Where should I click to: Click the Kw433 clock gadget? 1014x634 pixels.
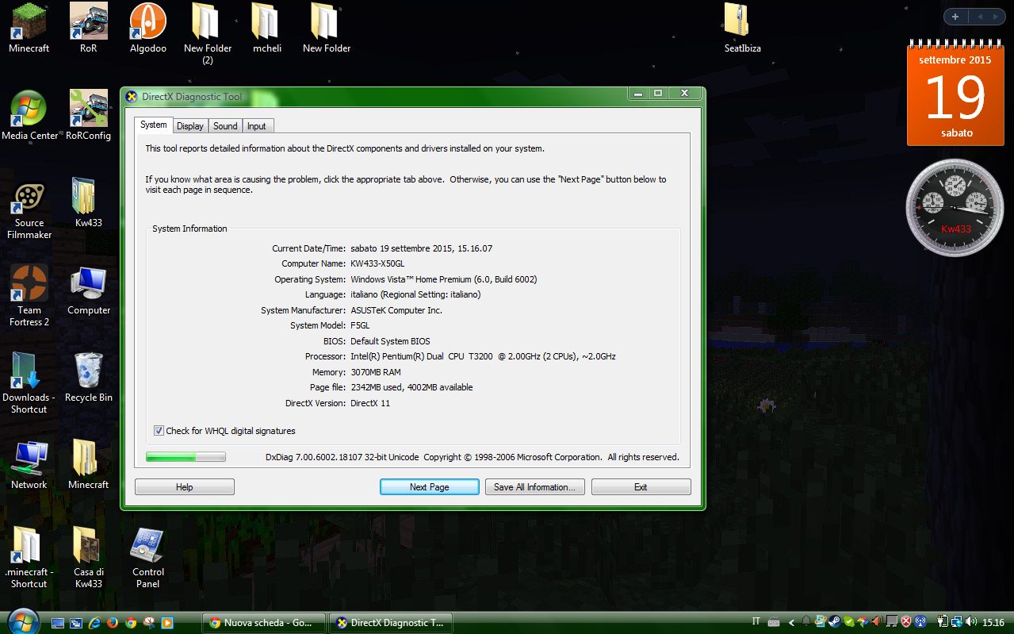[x=955, y=207]
